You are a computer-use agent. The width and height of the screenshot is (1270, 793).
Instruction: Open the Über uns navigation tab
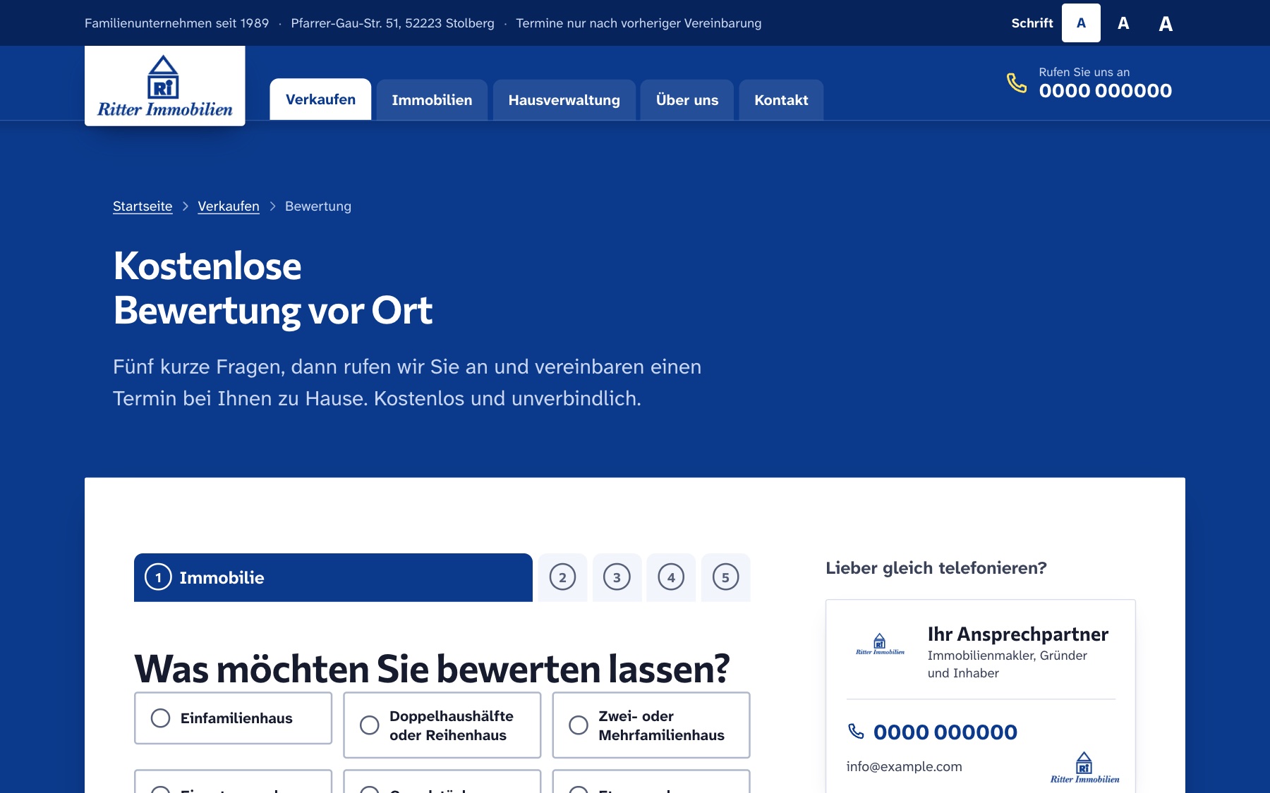[x=687, y=100]
